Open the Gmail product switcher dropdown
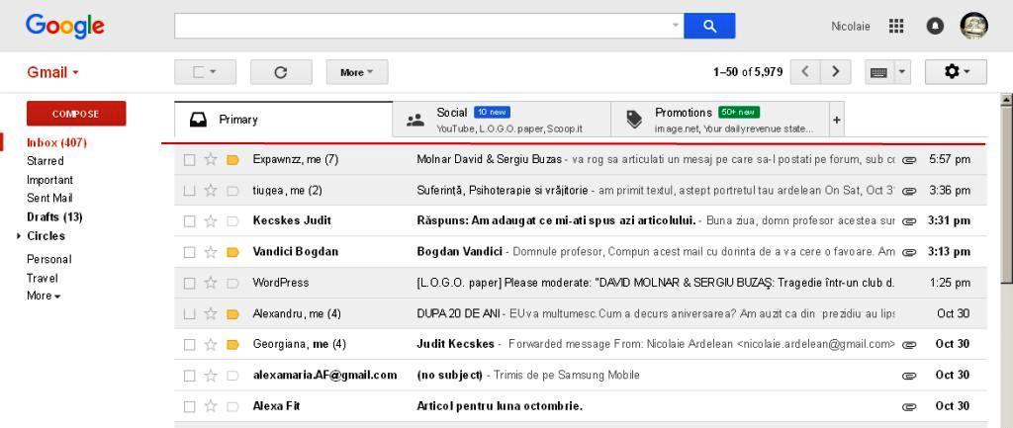 point(52,72)
